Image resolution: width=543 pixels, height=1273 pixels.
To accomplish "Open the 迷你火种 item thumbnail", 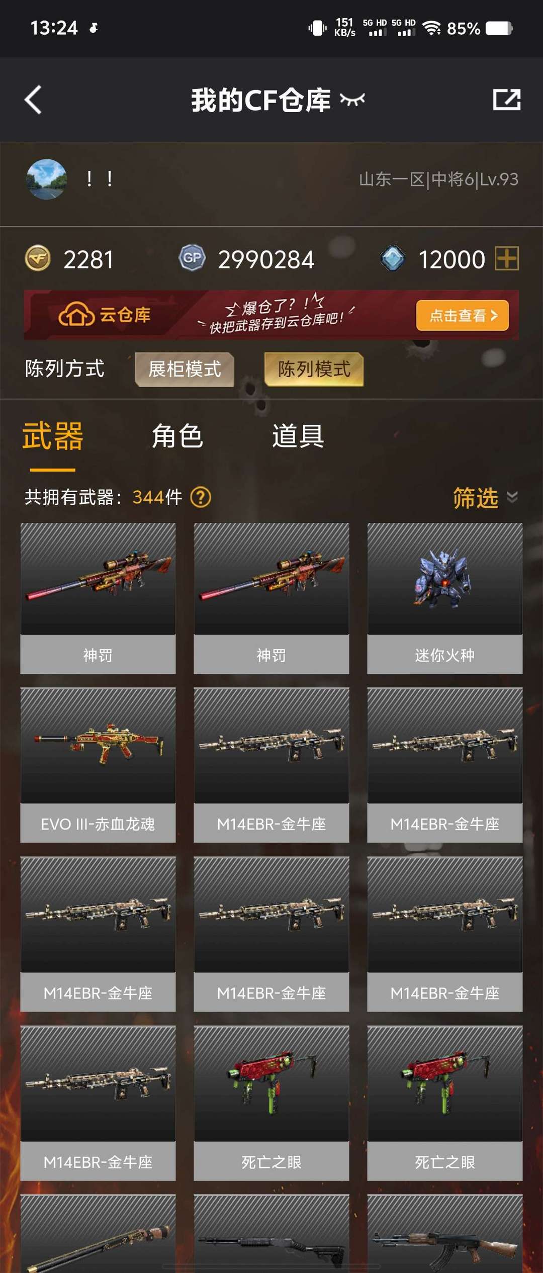I will coord(445,579).
